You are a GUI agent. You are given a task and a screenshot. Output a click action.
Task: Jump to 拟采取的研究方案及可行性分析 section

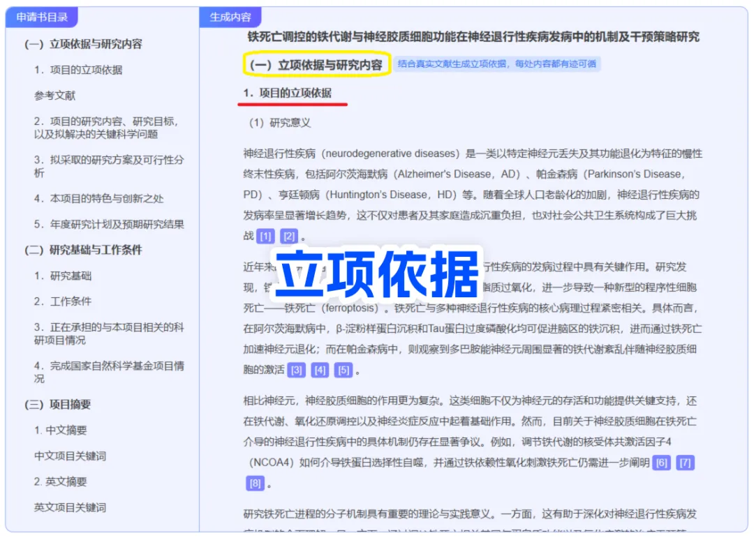coord(109,166)
